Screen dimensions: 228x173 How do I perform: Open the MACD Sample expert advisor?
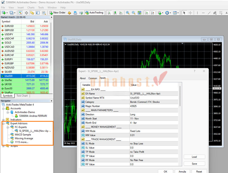tap(23, 135)
